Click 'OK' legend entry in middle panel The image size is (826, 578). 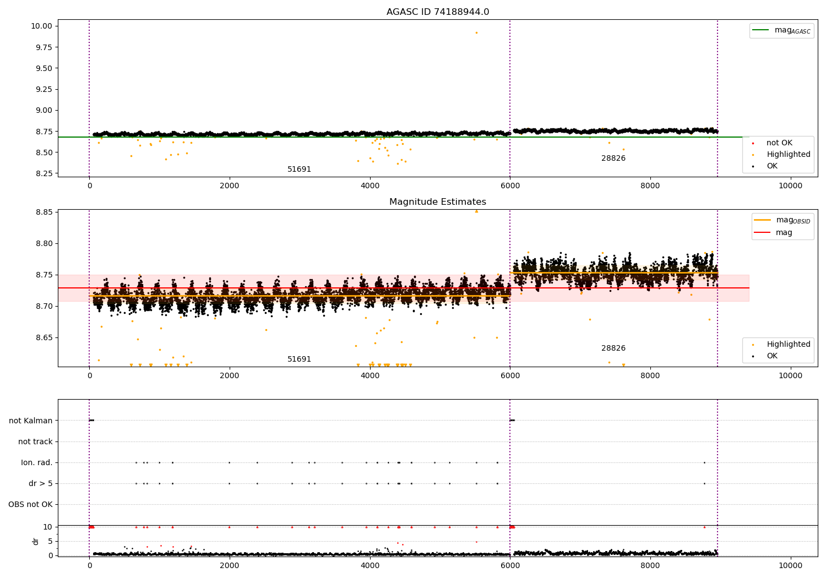pyautogui.click(x=765, y=356)
